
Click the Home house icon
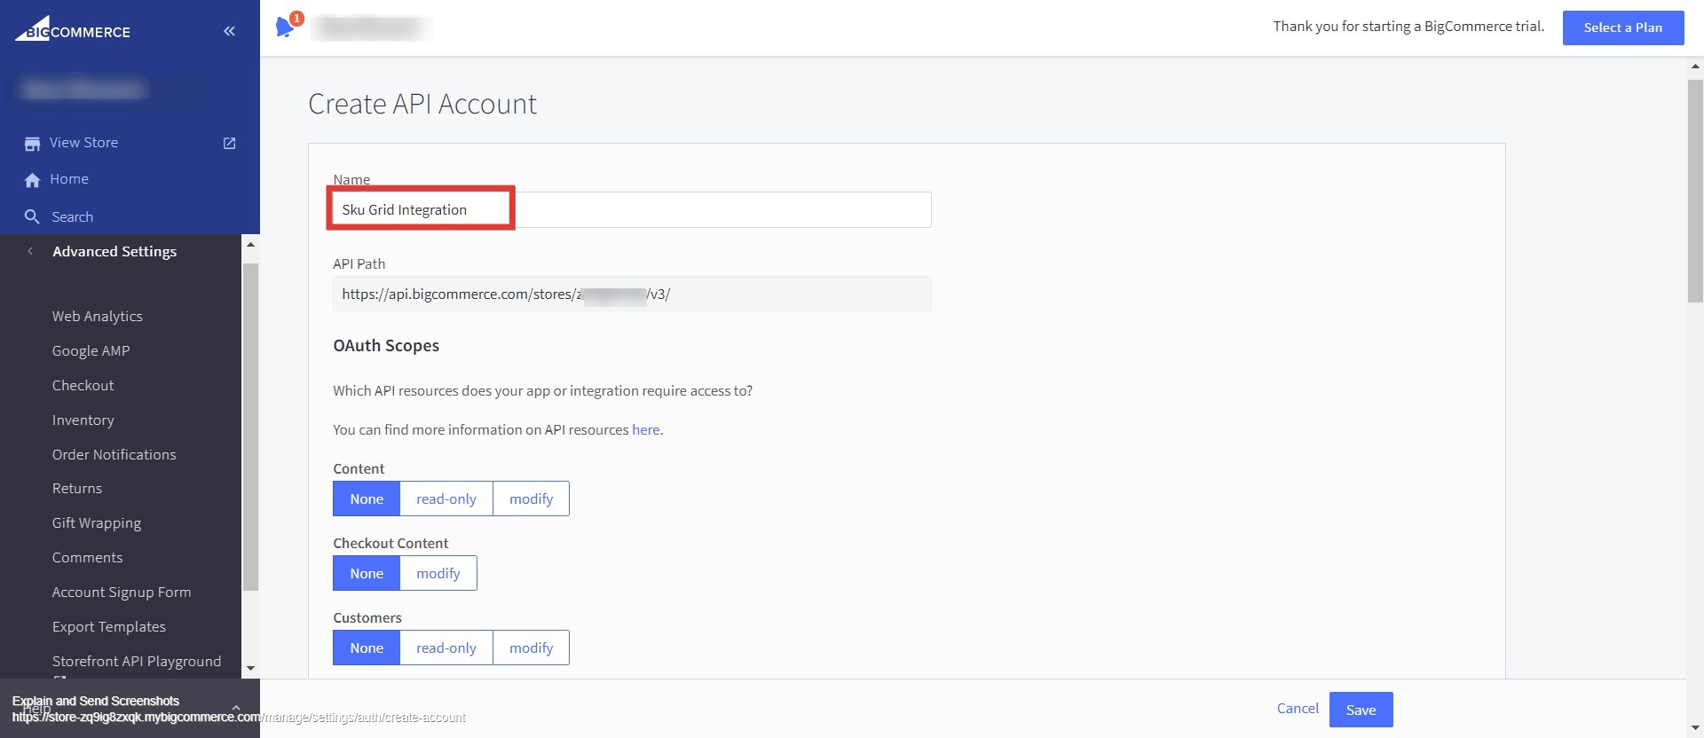(32, 180)
